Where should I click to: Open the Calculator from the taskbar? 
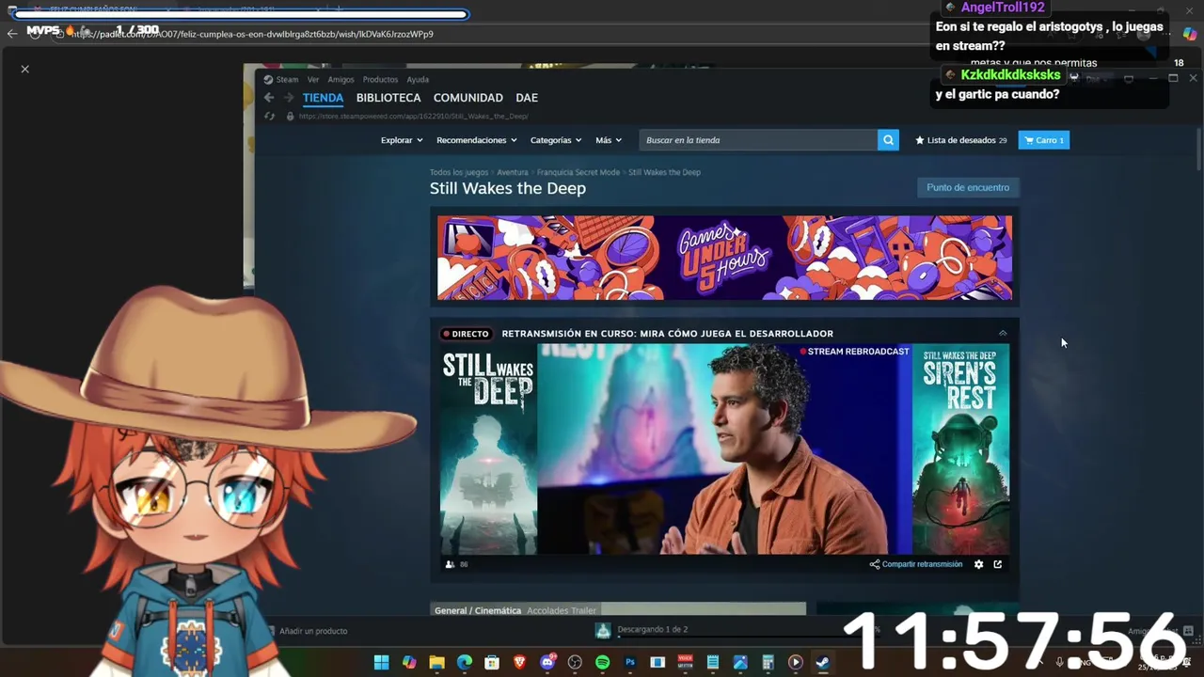[768, 663]
